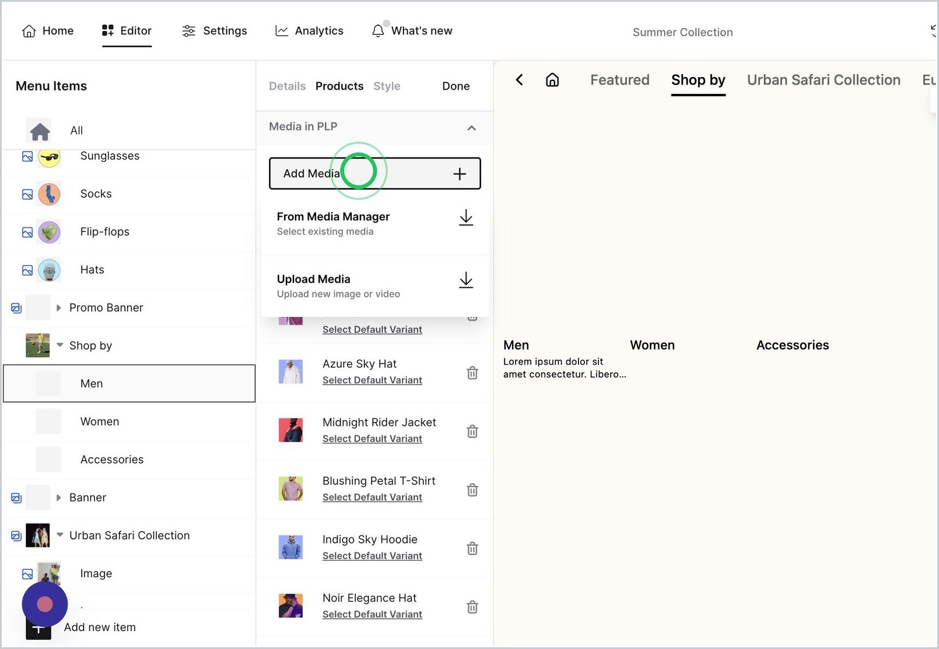Click the image type icon beside Sunglasses
This screenshot has height=649, width=939.
pos(27,156)
